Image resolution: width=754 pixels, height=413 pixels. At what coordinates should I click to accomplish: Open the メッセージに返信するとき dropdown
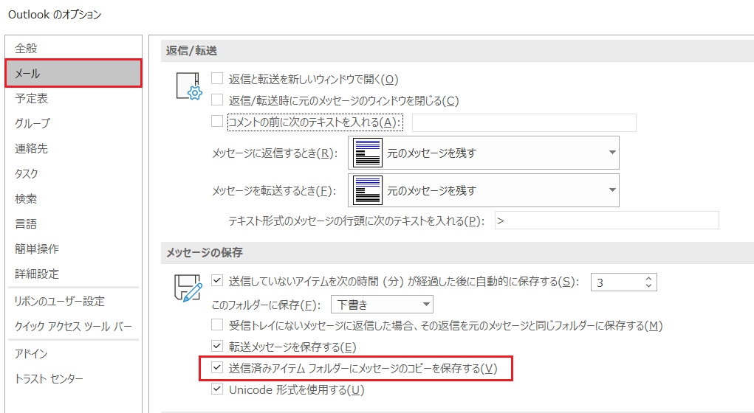pos(483,153)
